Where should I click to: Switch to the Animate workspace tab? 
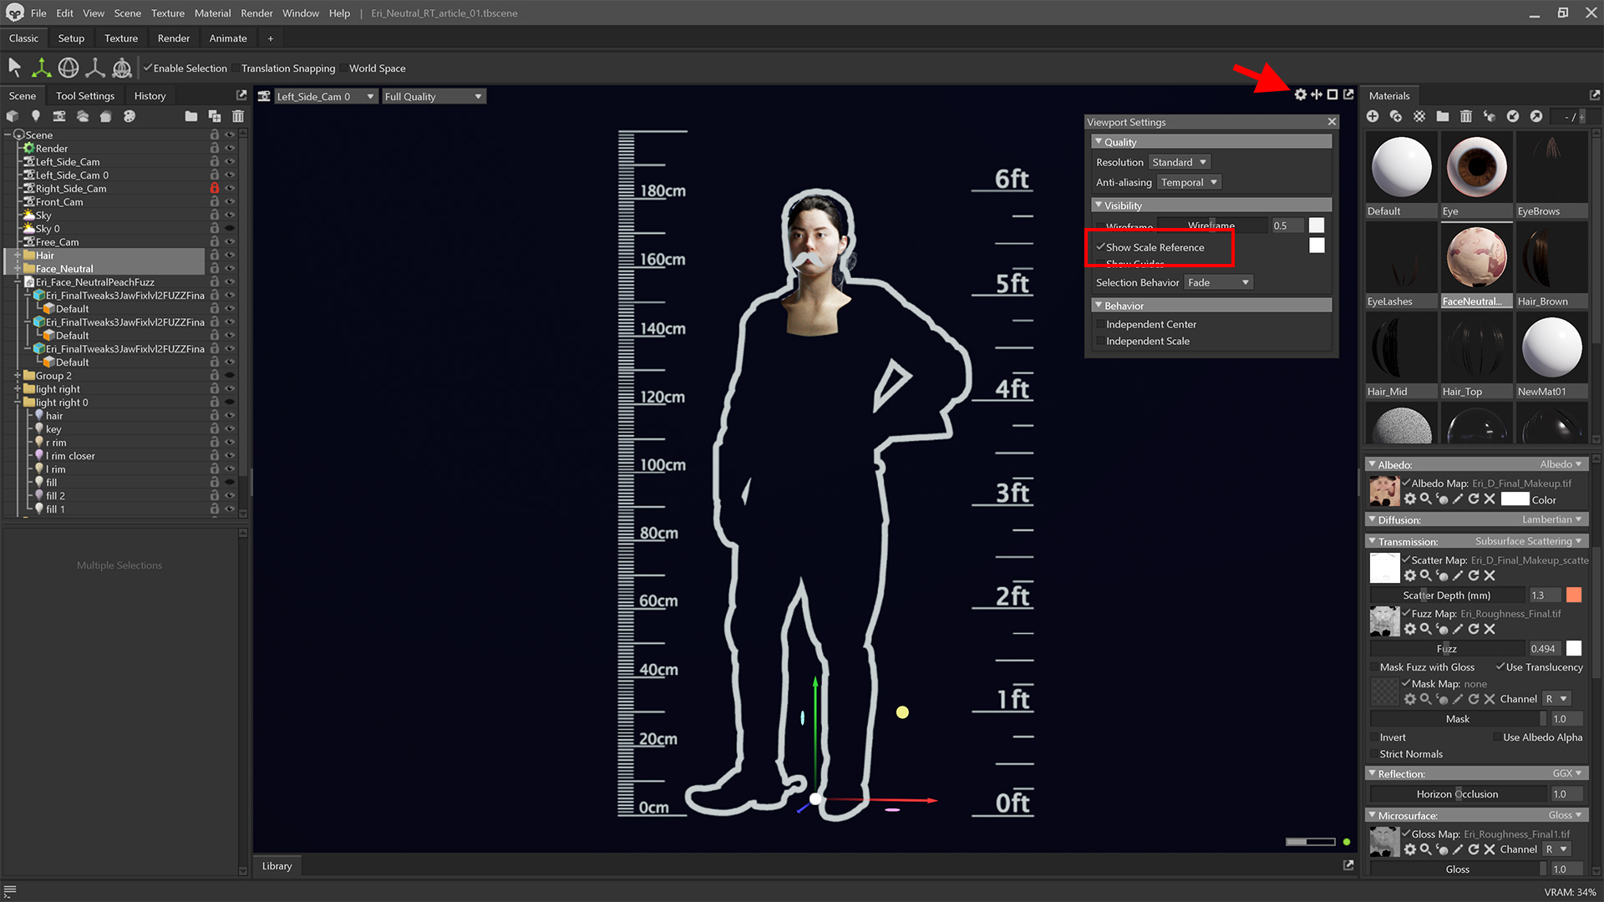(228, 38)
